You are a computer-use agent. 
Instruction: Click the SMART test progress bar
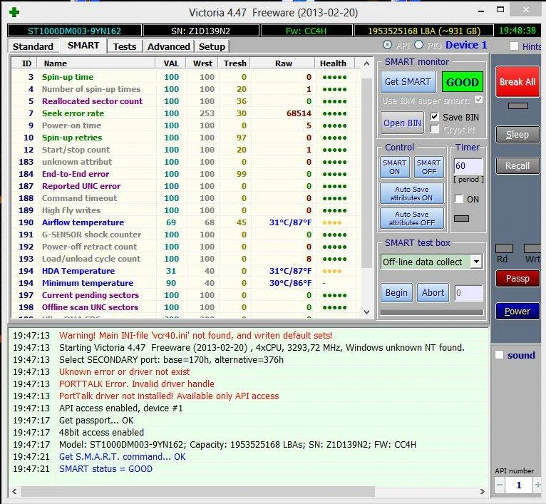432,312
